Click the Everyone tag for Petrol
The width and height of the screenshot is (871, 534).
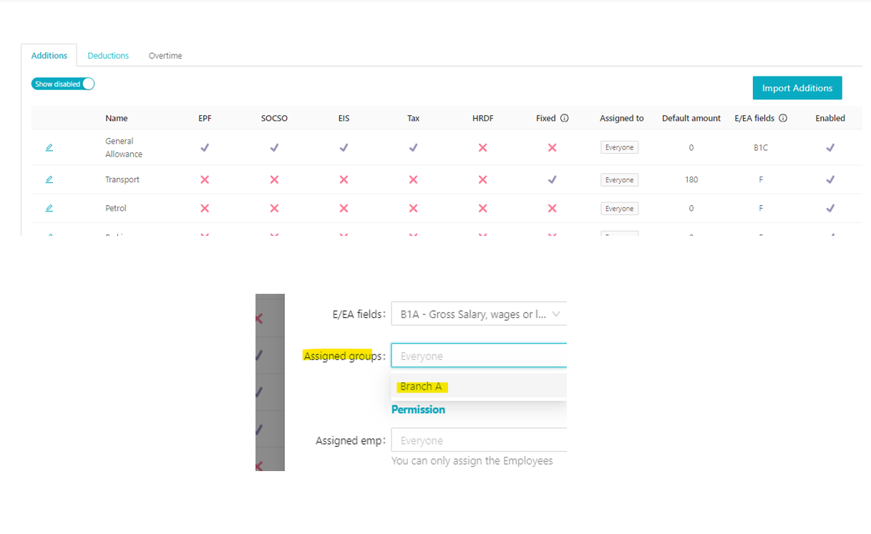click(620, 209)
